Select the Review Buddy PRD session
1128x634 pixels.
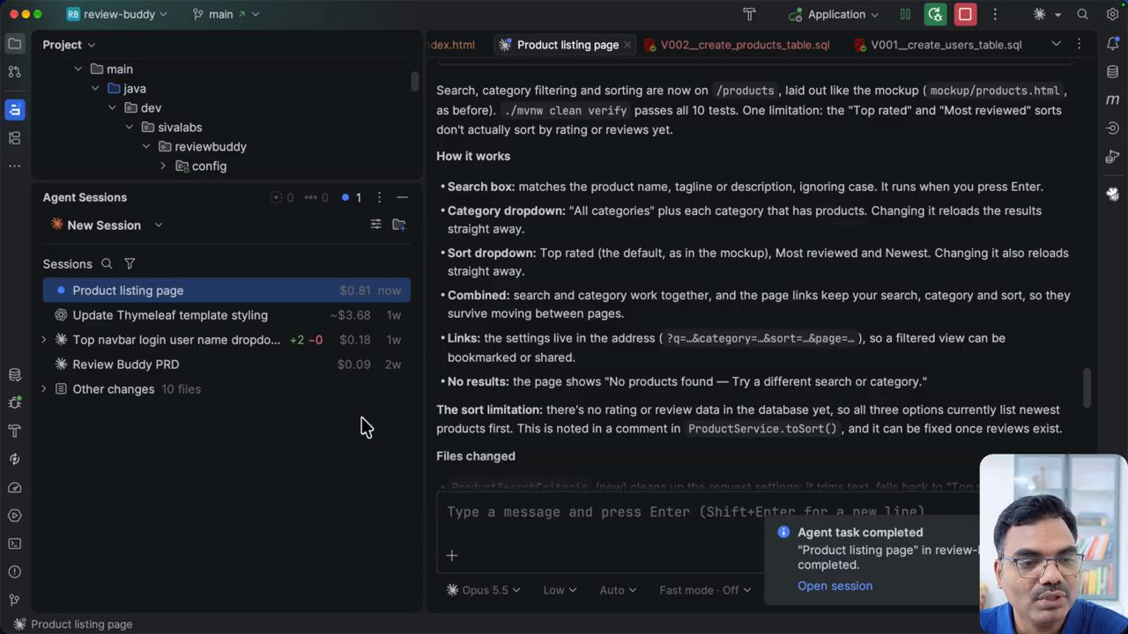(226, 364)
